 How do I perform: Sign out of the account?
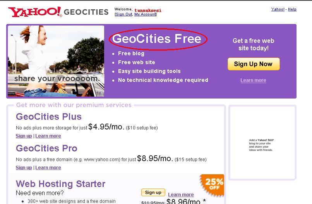pyautogui.click(x=124, y=14)
